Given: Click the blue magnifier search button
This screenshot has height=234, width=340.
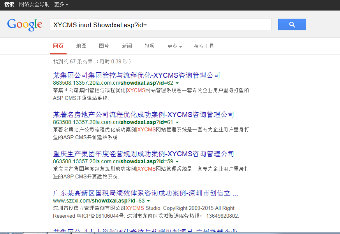Looking at the screenshot, I should point(292,24).
